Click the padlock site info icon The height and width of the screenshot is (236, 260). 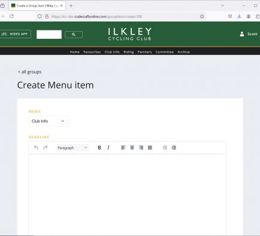point(47,16)
